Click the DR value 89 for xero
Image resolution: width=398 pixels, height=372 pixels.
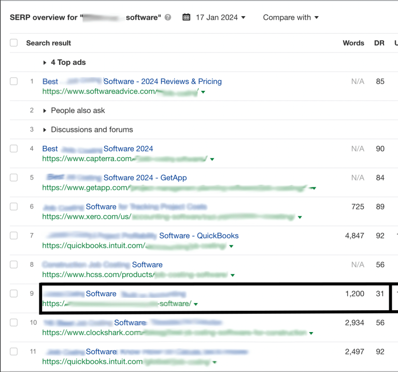[380, 206]
